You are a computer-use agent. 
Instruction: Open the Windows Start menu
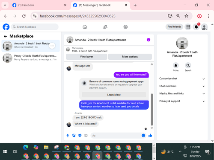5,151
